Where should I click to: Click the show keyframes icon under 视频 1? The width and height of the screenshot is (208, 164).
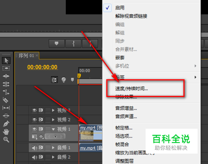tap(41, 137)
